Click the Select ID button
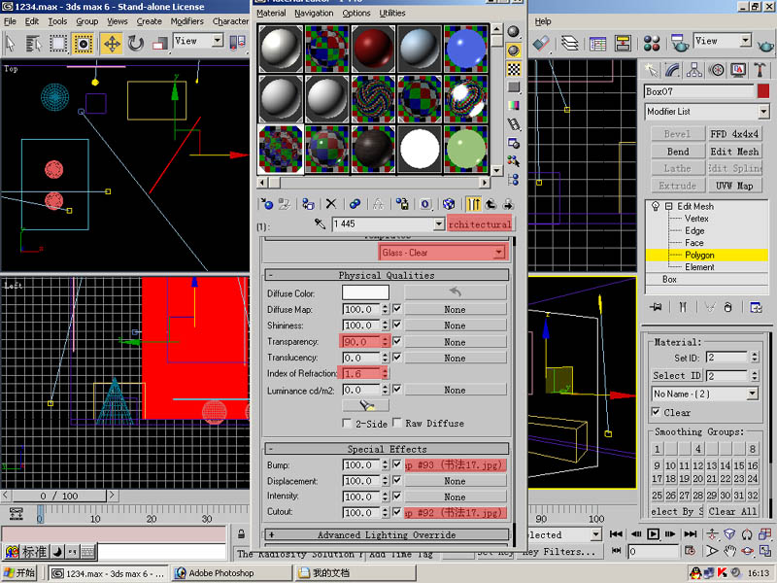 tap(677, 375)
